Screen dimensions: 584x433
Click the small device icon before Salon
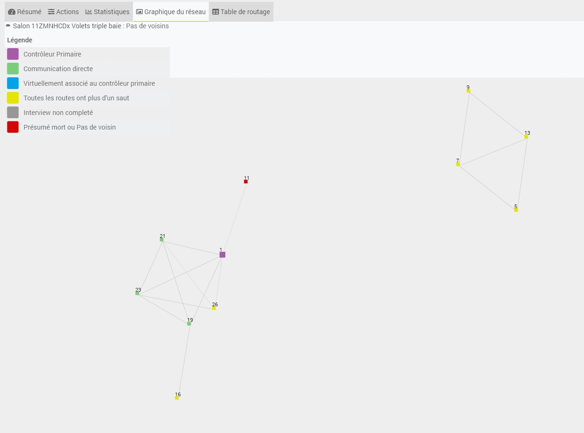pyautogui.click(x=8, y=26)
